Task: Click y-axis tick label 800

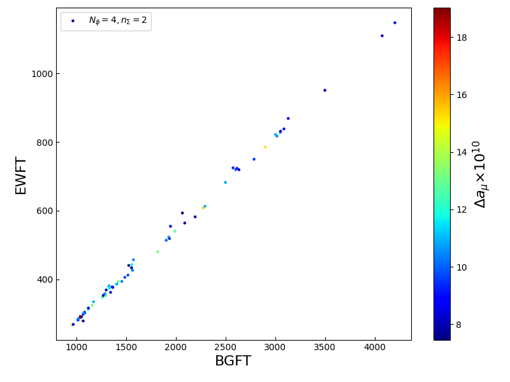Action: coord(45,143)
